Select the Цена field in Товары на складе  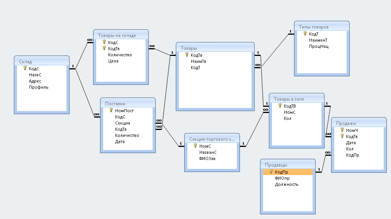(x=113, y=61)
